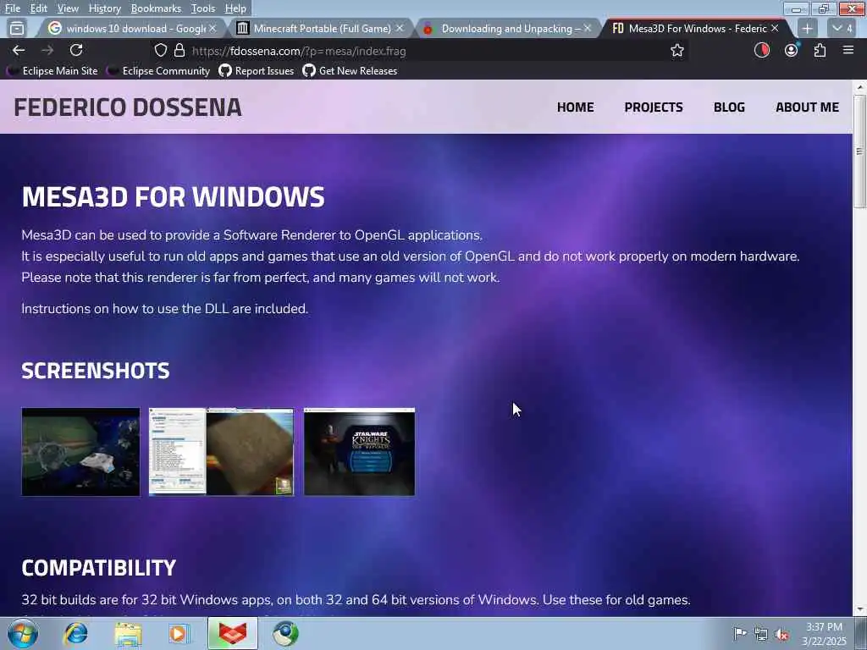The width and height of the screenshot is (867, 650).
Task: Expand the list all tabs dropdown
Action: 842,28
